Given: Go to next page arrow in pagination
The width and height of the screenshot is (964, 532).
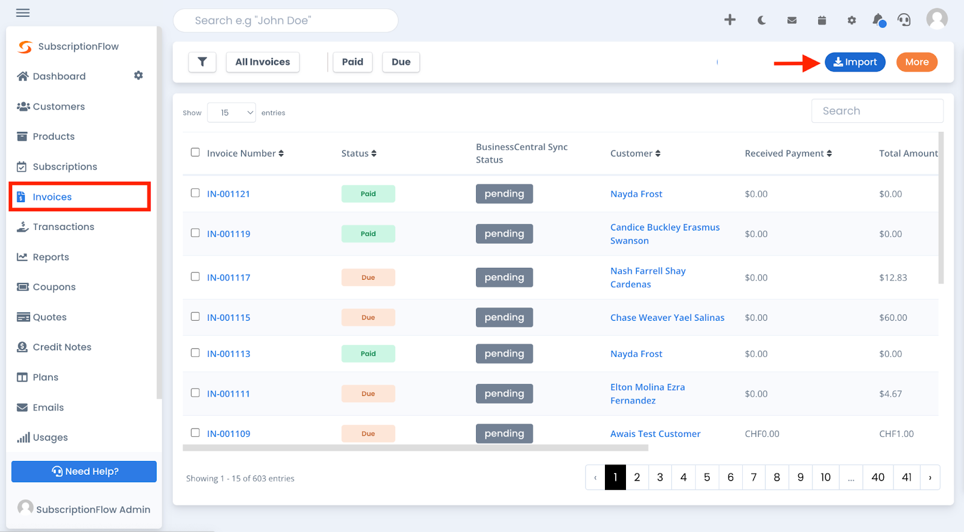Looking at the screenshot, I should (x=930, y=477).
